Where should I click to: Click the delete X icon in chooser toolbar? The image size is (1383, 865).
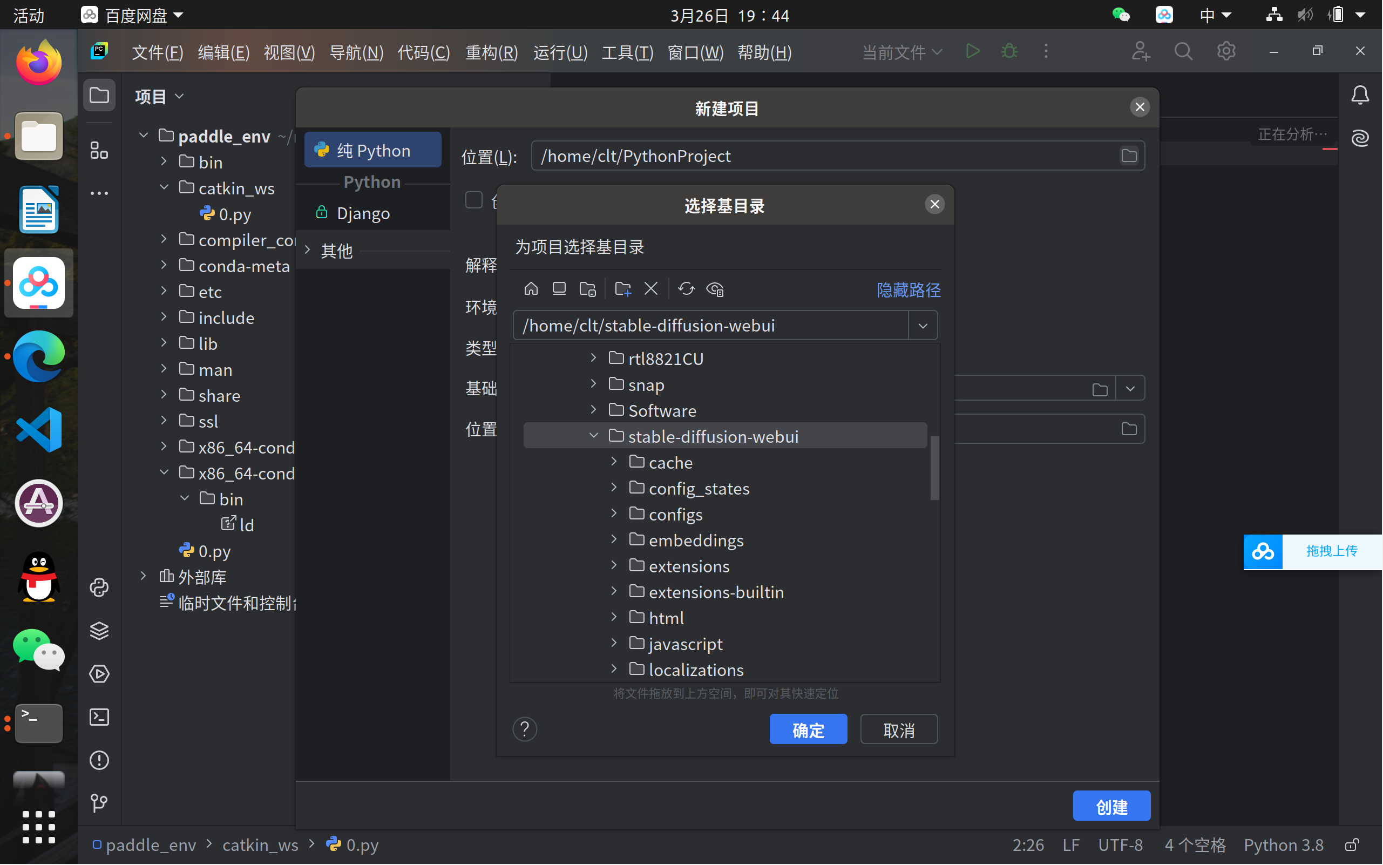(651, 289)
